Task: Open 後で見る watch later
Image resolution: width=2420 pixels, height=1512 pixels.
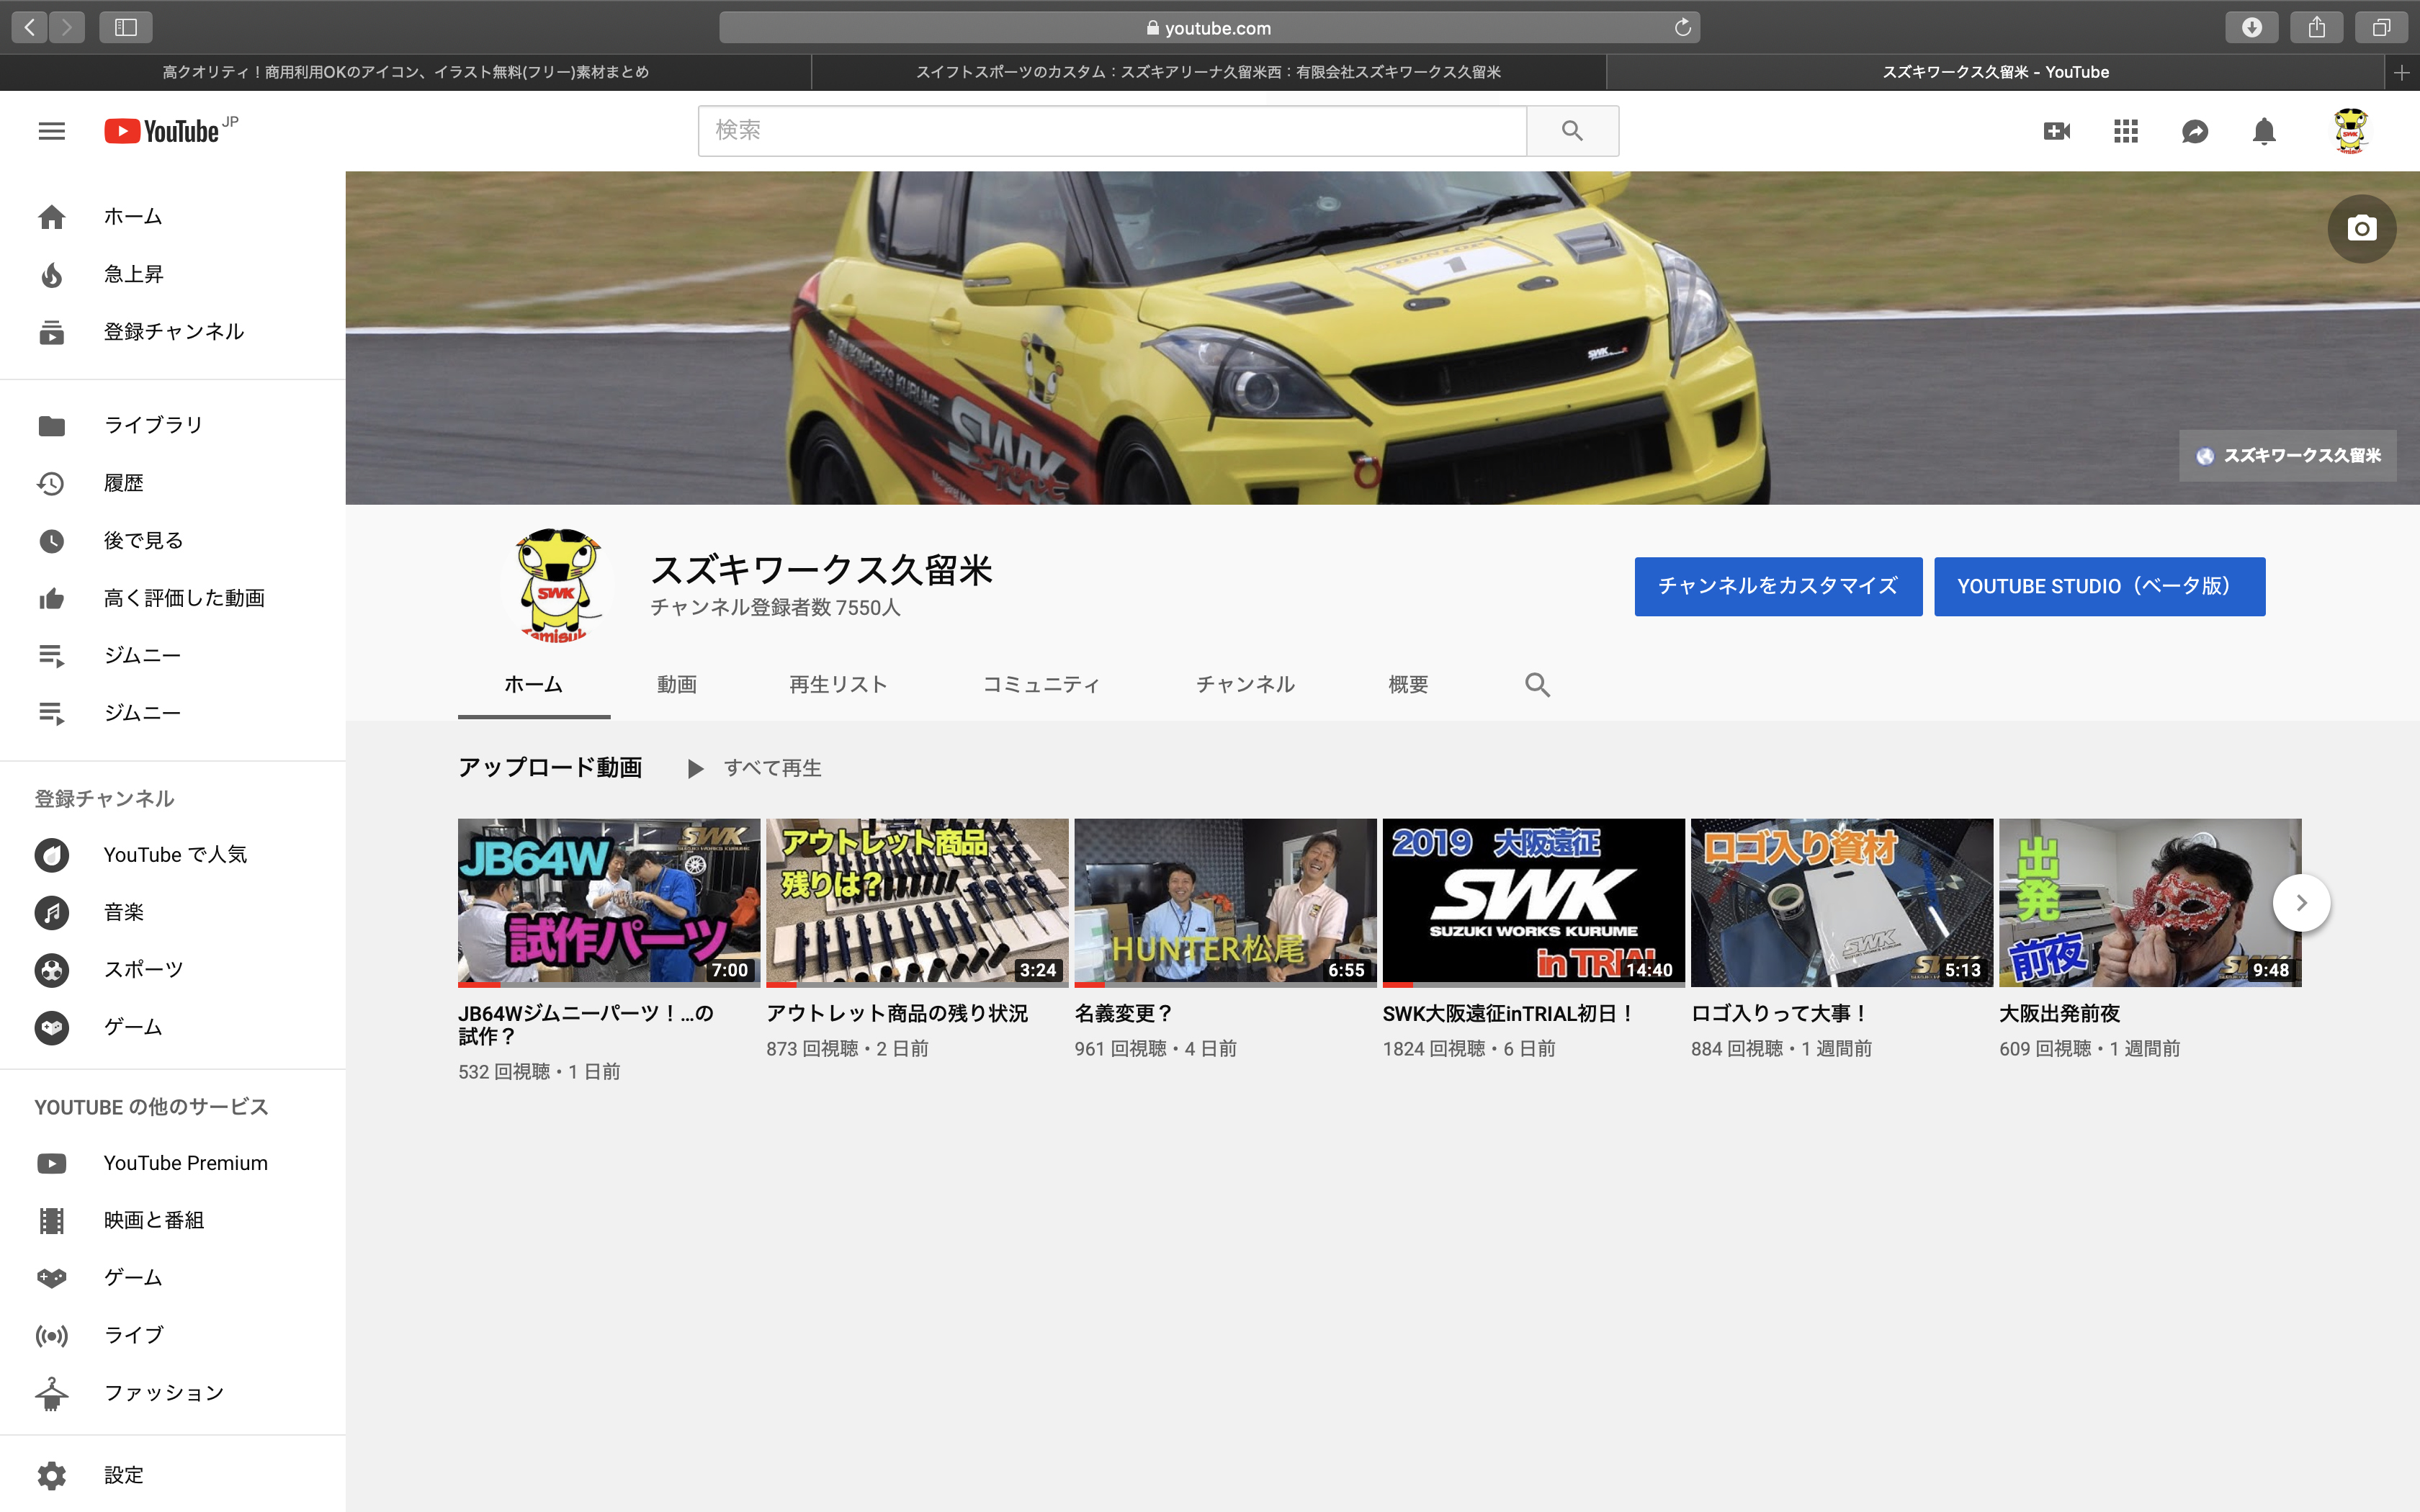Action: click(173, 540)
